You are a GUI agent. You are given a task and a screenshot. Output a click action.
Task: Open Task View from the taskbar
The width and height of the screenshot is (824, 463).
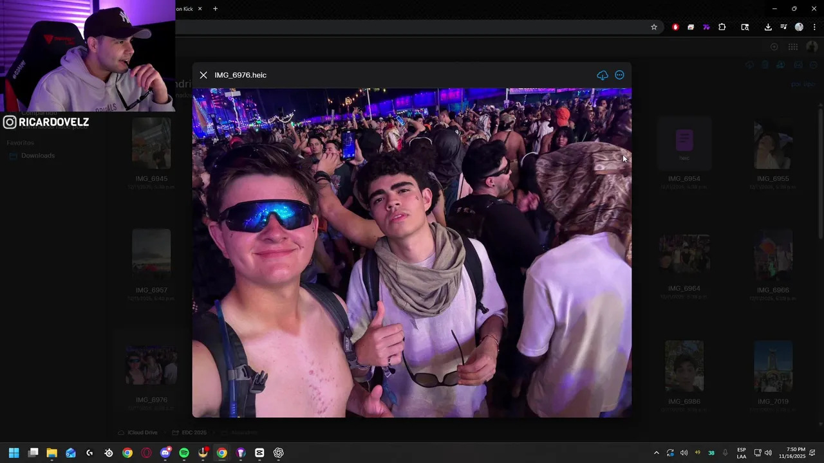tap(33, 453)
